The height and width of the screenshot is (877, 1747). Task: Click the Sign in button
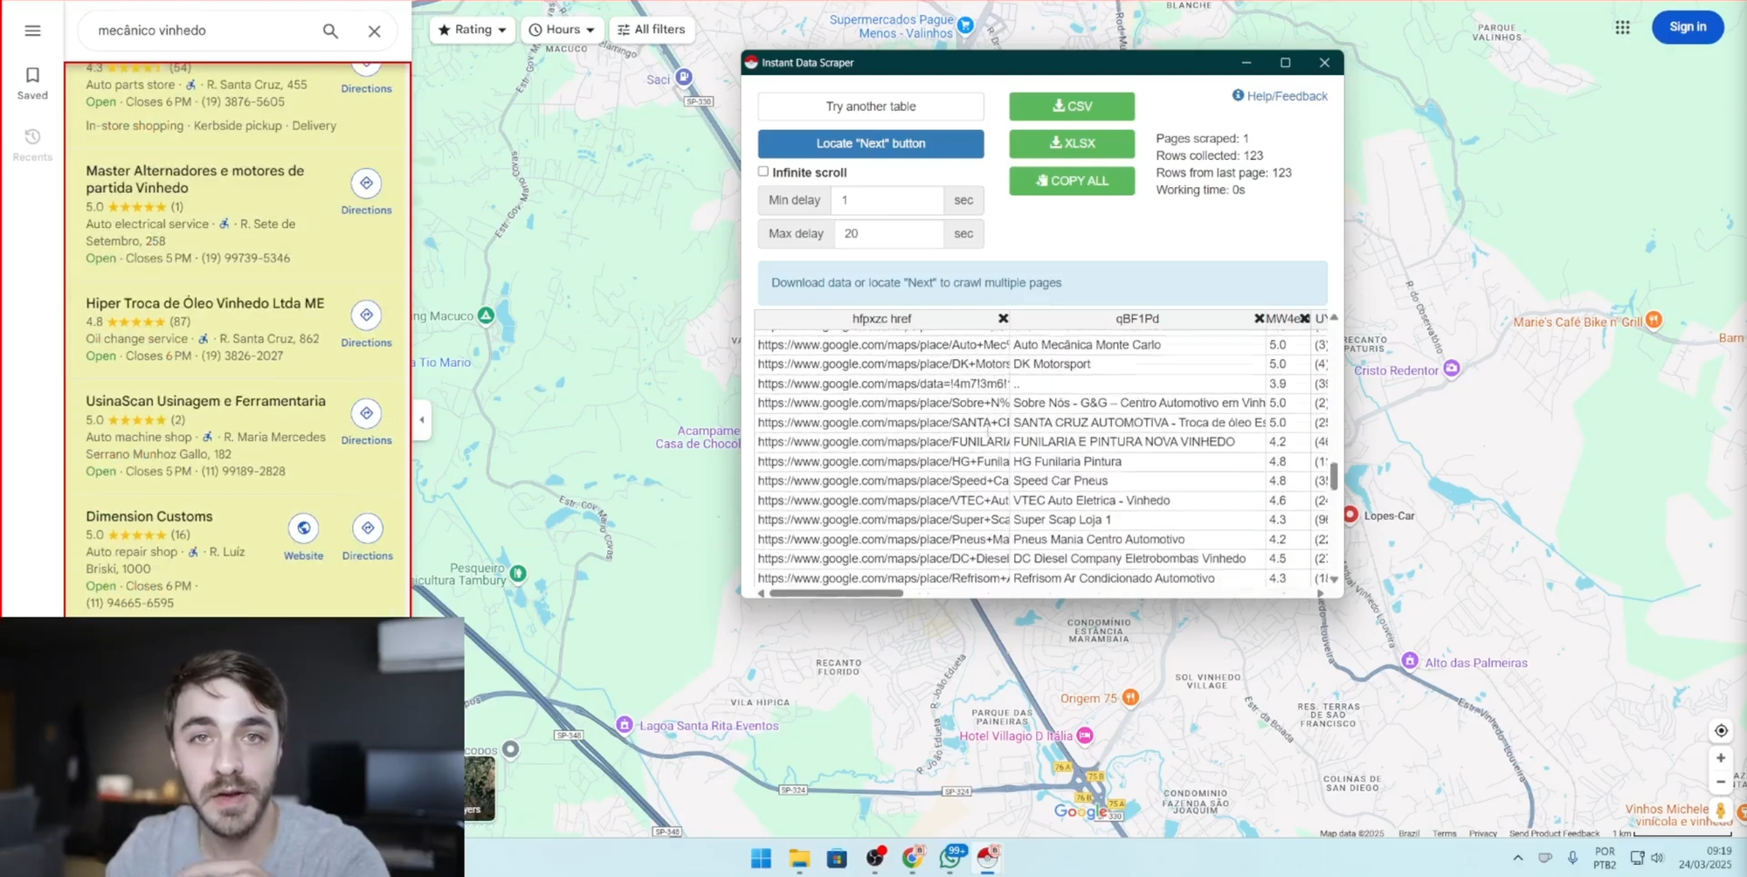[x=1688, y=27]
